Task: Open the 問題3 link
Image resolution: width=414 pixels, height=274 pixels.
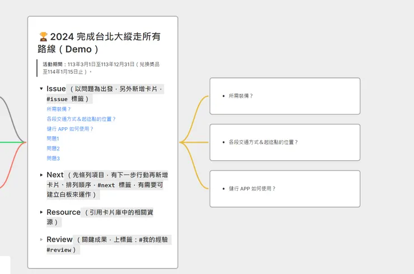Action: click(53, 158)
